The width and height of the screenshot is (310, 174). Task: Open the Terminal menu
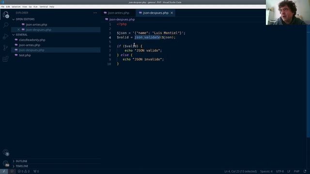click(44, 7)
